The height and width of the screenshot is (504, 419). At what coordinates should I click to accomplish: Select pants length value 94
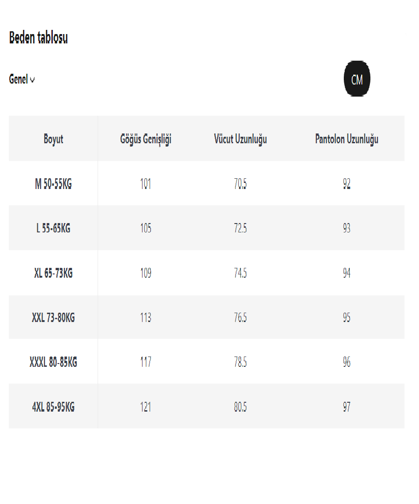coord(347,273)
